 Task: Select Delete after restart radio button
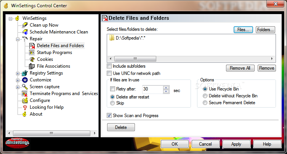coord(112,97)
